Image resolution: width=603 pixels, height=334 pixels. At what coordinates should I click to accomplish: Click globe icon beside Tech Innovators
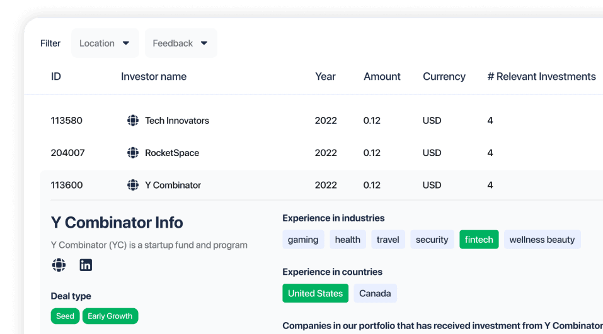pyautogui.click(x=133, y=121)
